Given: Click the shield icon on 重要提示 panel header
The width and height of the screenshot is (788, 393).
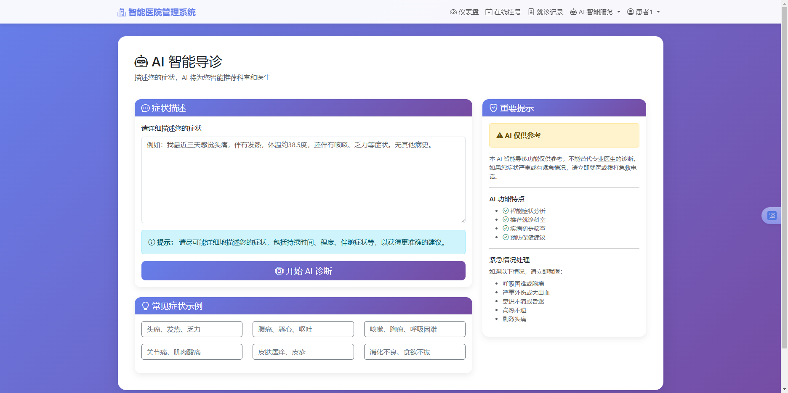Looking at the screenshot, I should (493, 108).
